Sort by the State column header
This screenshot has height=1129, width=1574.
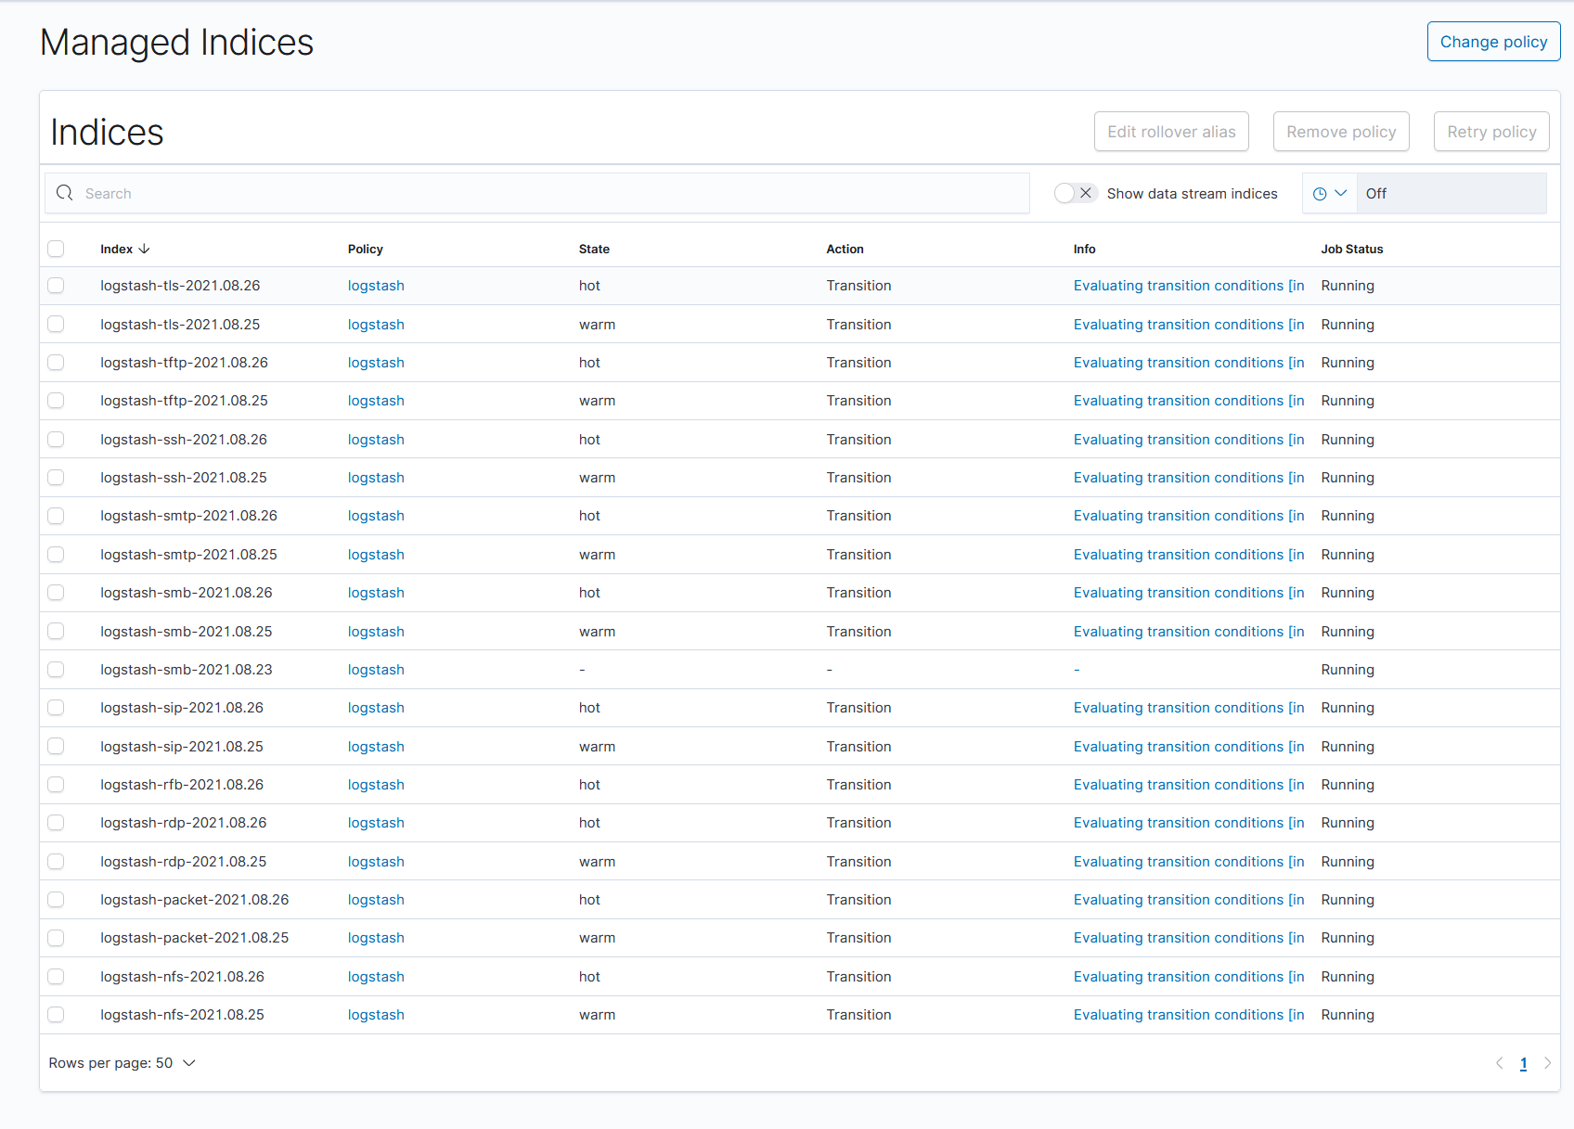(x=594, y=249)
